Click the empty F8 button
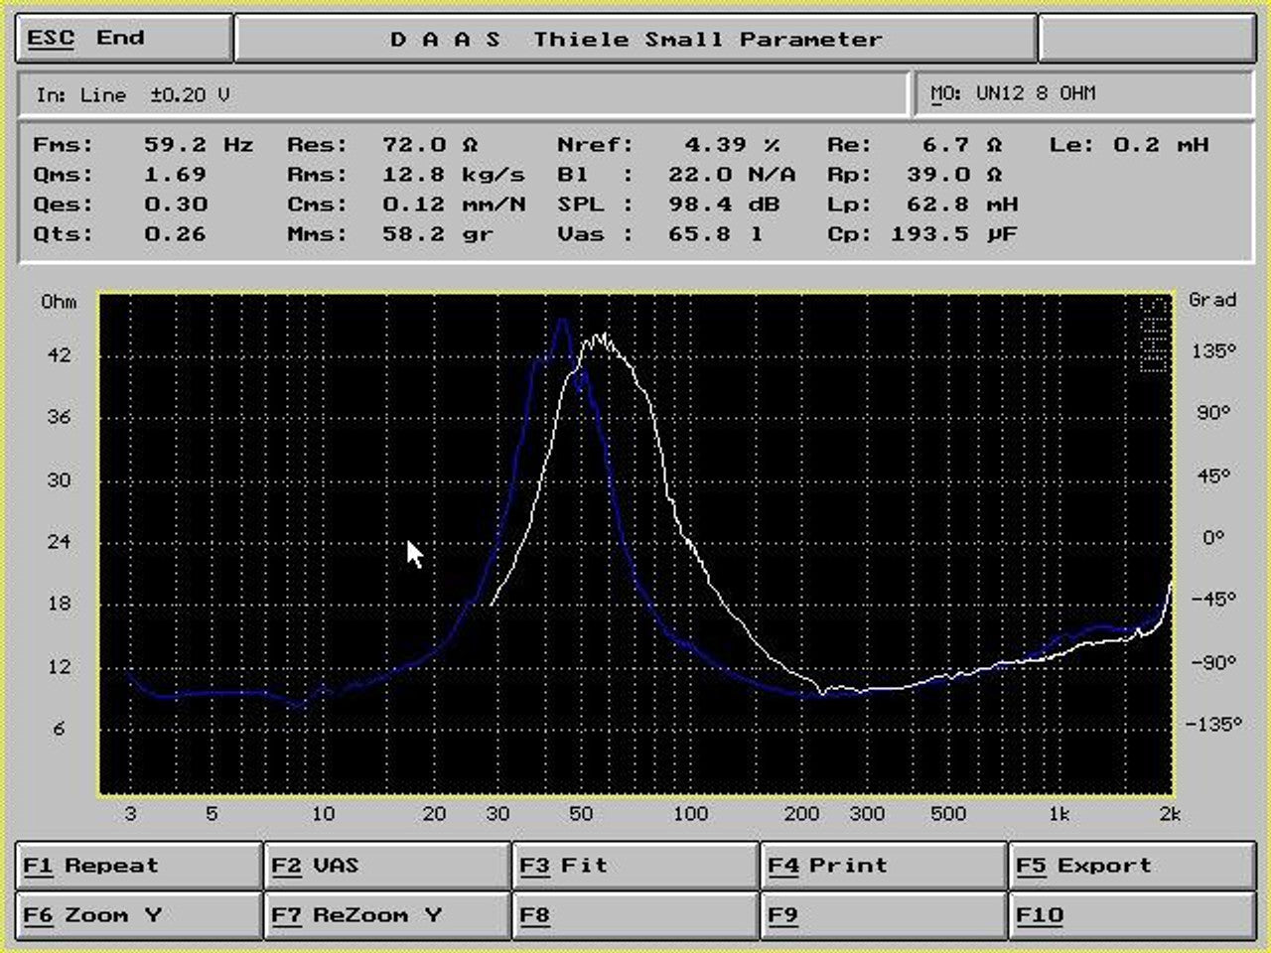Viewport: 1271px width, 953px height. [x=635, y=915]
